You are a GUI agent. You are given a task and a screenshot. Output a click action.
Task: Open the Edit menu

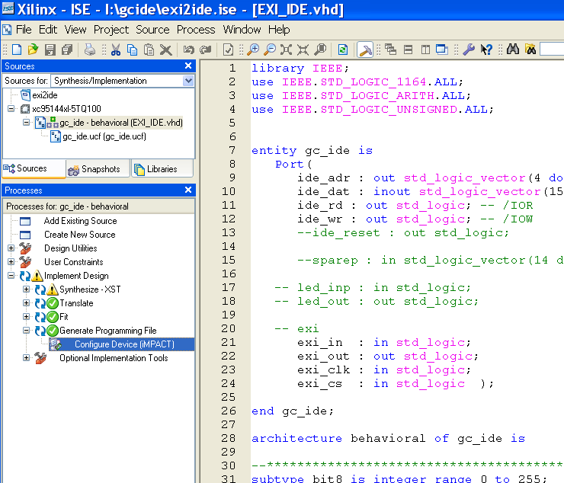(x=48, y=30)
